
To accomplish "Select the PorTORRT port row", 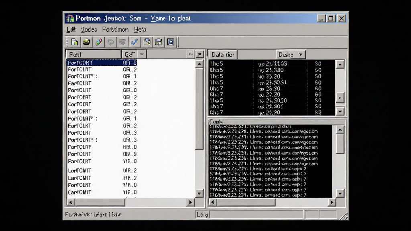I will pyautogui.click(x=102, y=111).
